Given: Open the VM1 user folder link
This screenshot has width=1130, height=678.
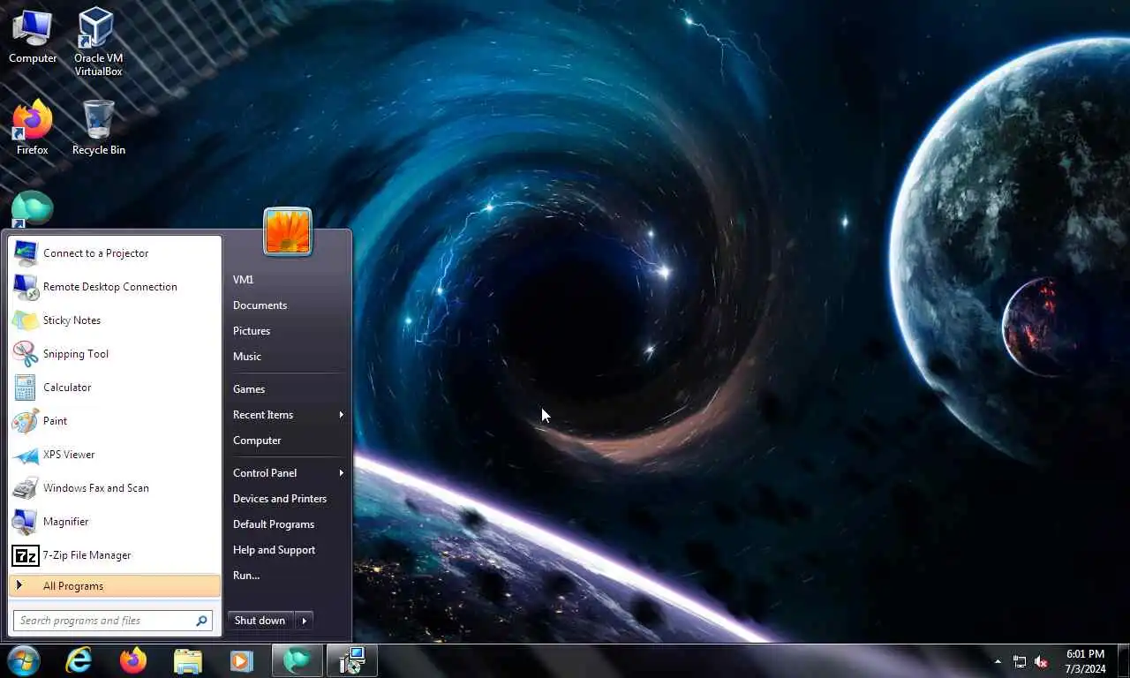Looking at the screenshot, I should (x=244, y=280).
